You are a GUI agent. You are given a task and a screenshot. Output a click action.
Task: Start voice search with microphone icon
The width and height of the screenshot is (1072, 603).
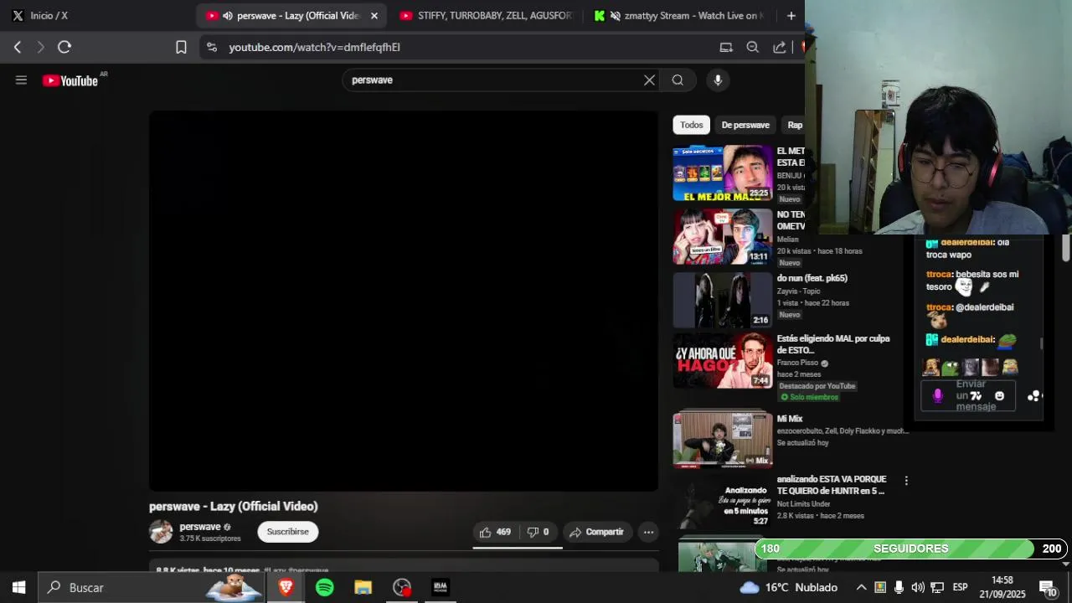718,80
